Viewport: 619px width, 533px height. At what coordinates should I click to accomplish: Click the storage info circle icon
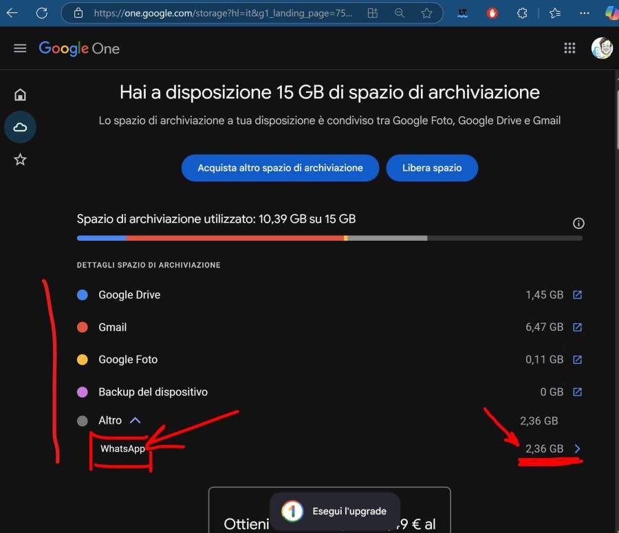click(x=578, y=224)
